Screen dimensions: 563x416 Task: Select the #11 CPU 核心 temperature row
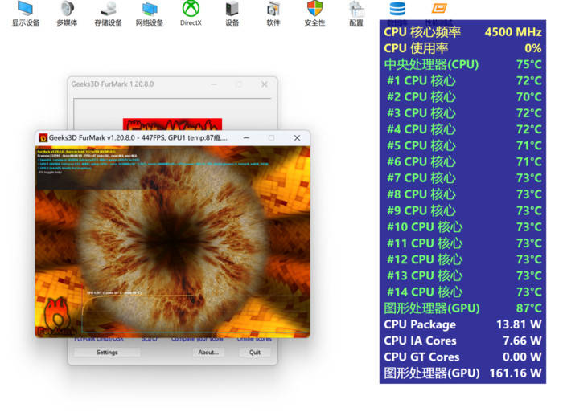coord(462,243)
